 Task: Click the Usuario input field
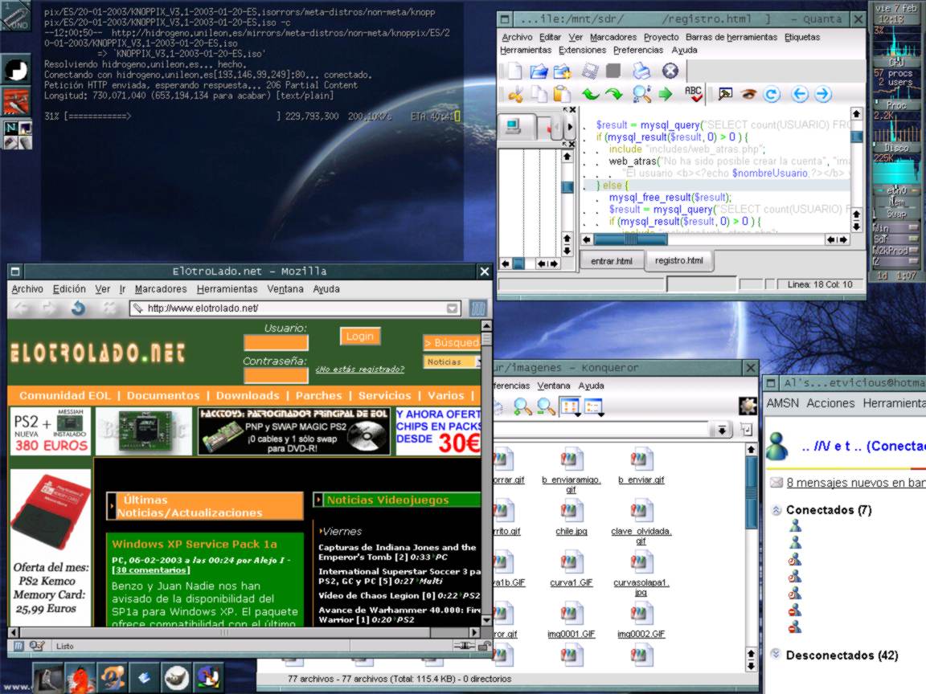coord(276,343)
